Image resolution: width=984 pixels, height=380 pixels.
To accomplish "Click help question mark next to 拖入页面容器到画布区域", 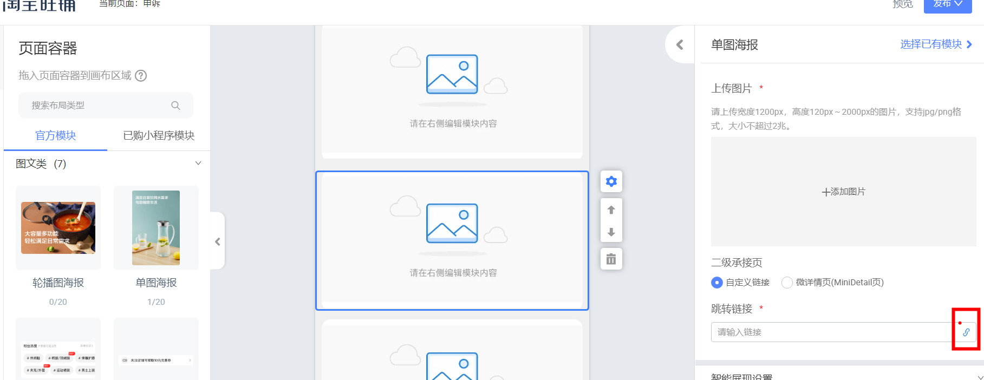I will (141, 76).
